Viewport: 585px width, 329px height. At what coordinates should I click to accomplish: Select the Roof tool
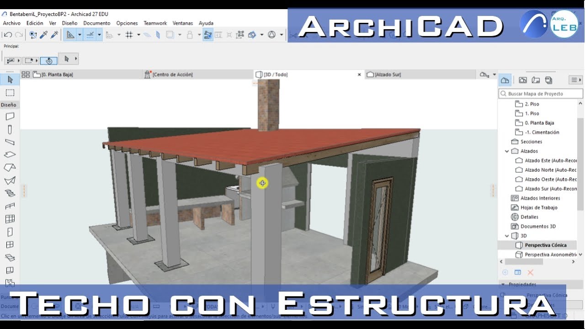[x=10, y=168]
